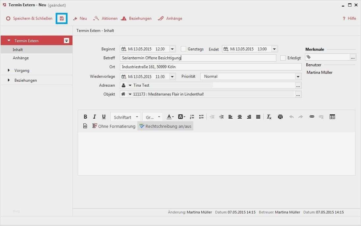Open the Schriftart font dropdown
This screenshot has width=361, height=226.
tap(125, 117)
